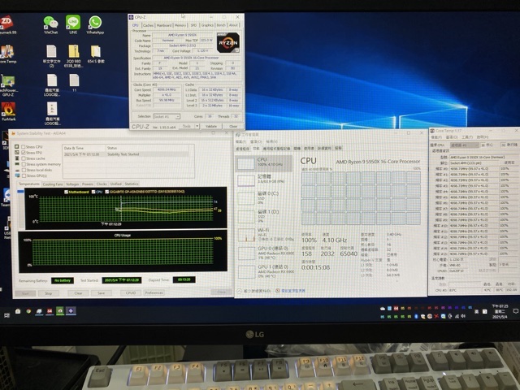Viewport: 520px width, 390px height.
Task: Click the Ryzen logo in CPU-Z
Action: [x=227, y=42]
